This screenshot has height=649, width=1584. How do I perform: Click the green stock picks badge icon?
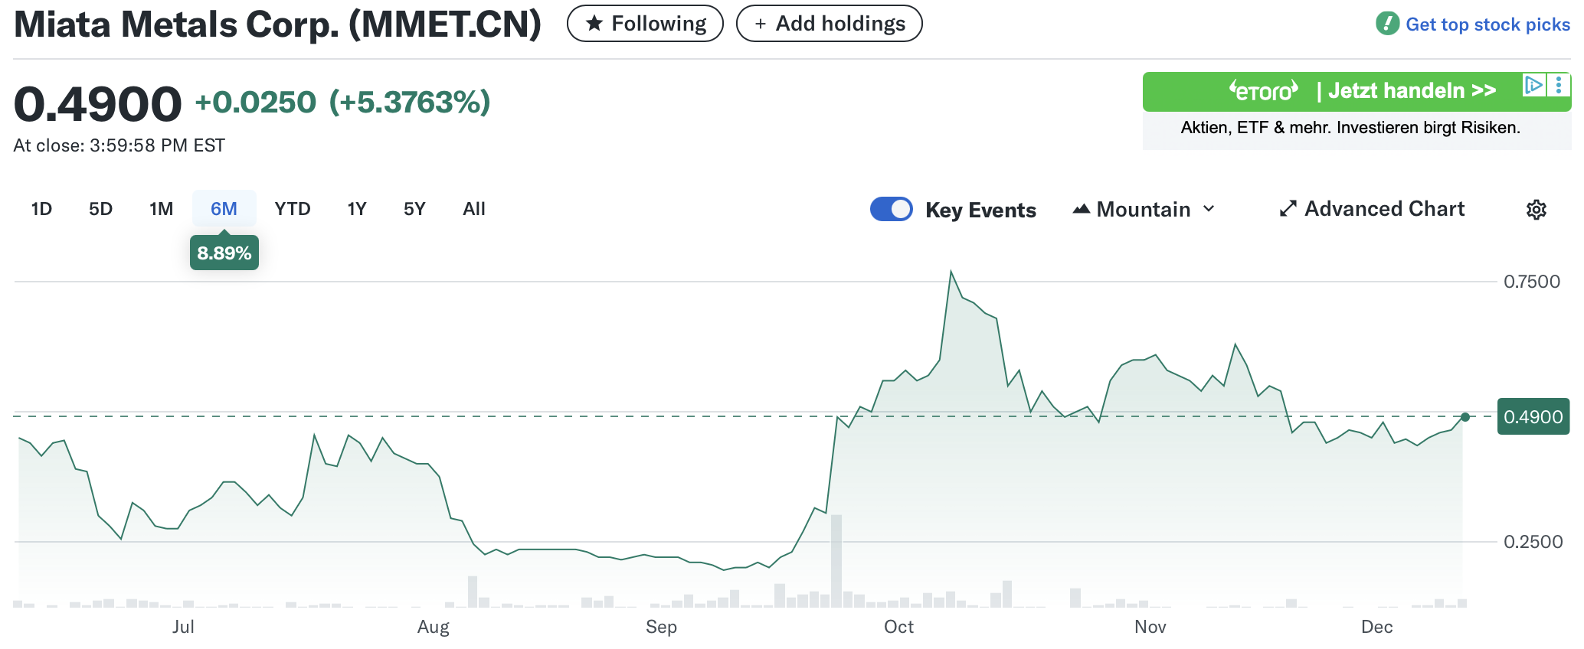[1387, 24]
